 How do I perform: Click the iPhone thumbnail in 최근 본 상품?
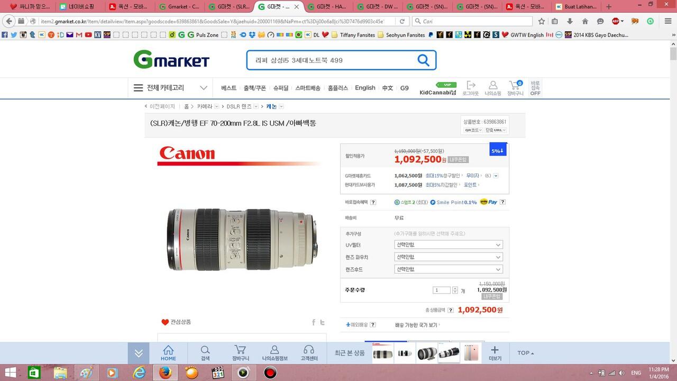point(472,353)
